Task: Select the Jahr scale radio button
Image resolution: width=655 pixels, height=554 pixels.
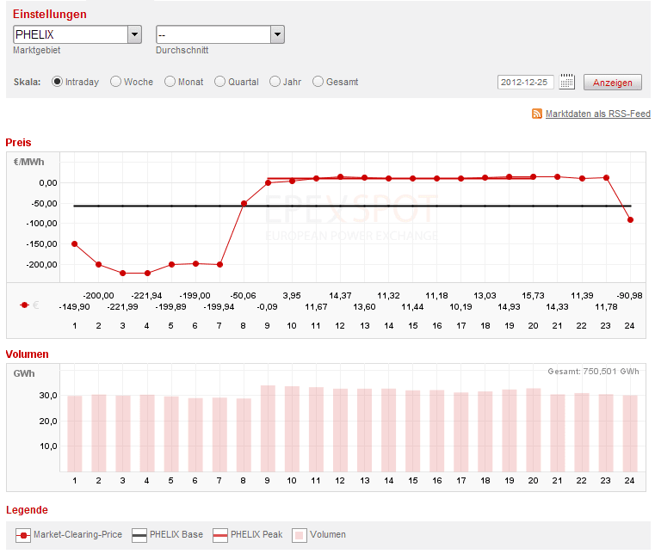Action: (275, 82)
